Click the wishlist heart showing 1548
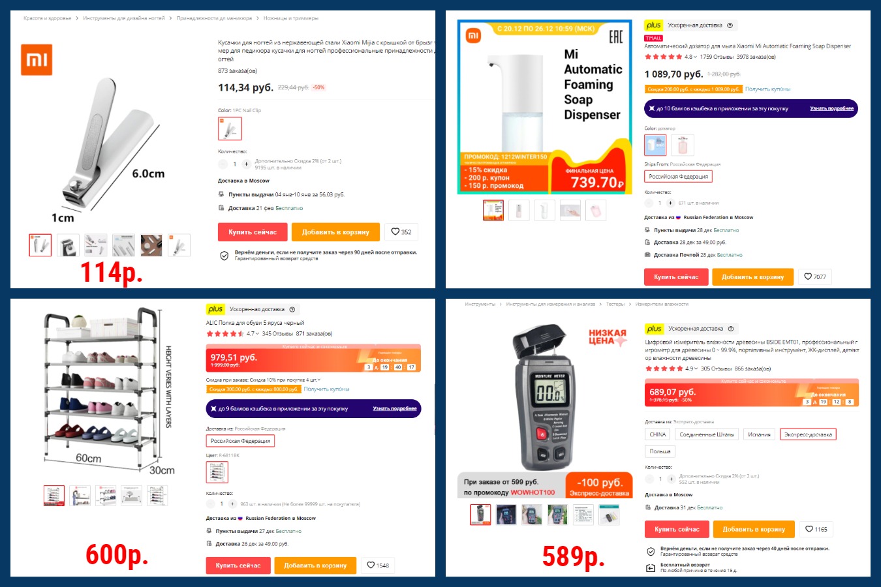Screen dimensions: 881x587 tap(377, 565)
